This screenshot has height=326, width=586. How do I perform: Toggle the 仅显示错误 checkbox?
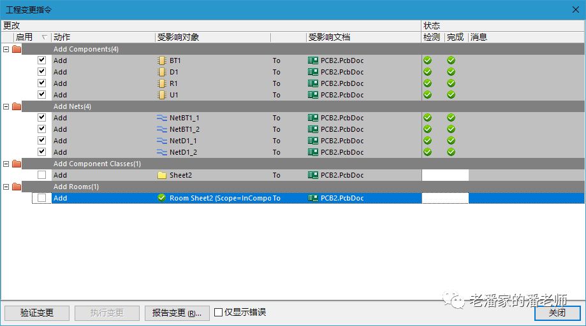[x=219, y=313]
